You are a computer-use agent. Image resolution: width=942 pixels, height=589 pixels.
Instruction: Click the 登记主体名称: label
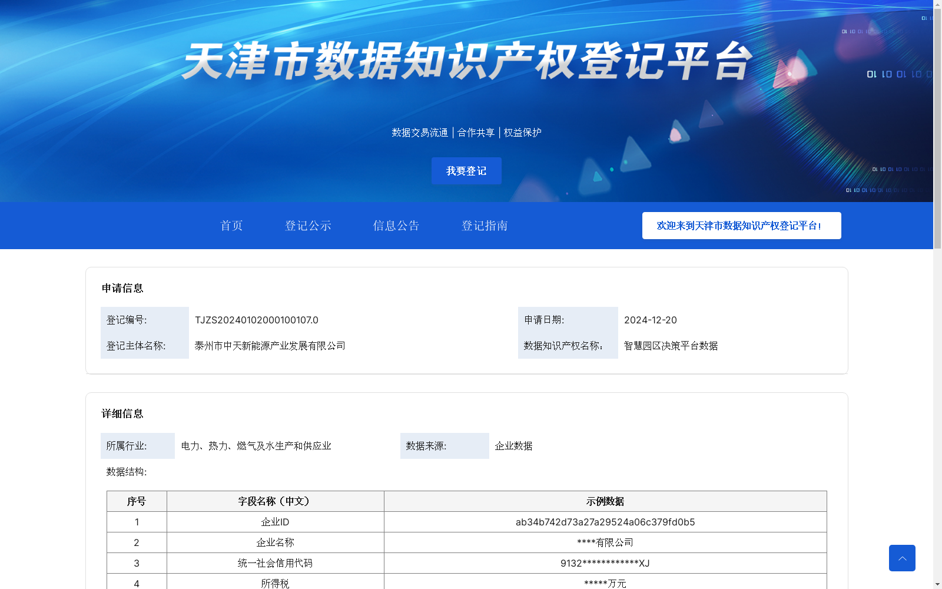click(x=136, y=346)
